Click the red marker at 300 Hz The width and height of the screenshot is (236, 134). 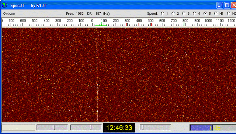(126, 24)
